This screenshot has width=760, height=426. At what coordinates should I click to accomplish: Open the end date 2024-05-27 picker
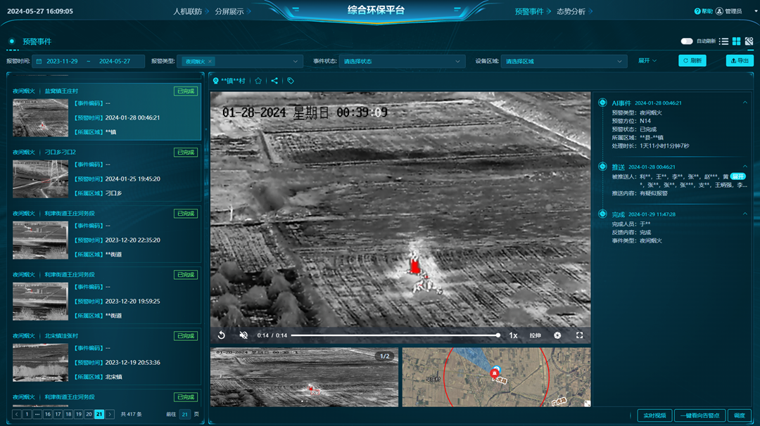(115, 61)
